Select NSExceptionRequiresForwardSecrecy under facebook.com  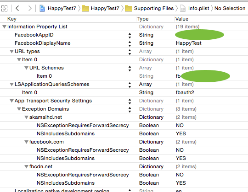pos(83,150)
